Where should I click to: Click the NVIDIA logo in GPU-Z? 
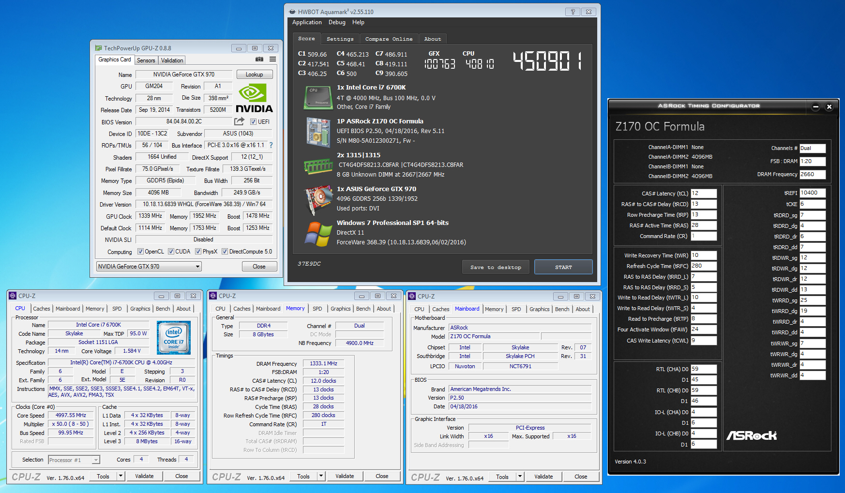click(x=254, y=98)
